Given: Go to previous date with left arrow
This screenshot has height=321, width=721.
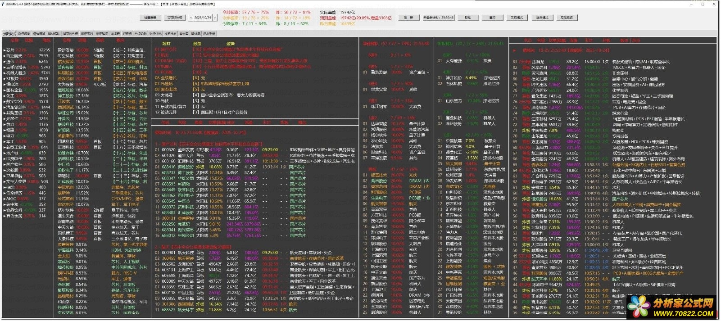Looking at the screenshot, I should [190, 18].
